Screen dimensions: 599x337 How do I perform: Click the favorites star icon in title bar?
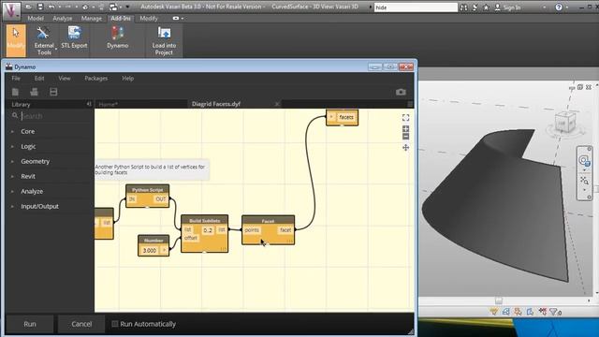[486, 7]
